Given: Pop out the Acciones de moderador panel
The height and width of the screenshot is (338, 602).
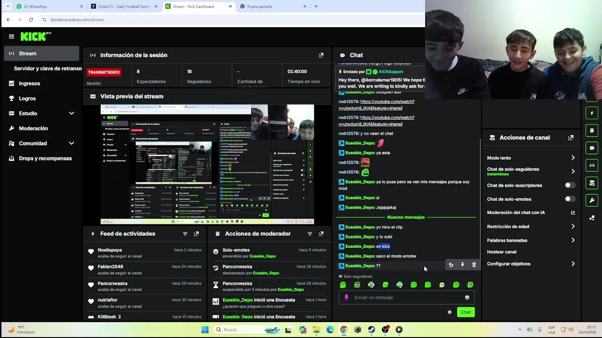Looking at the screenshot, I should [x=321, y=234].
